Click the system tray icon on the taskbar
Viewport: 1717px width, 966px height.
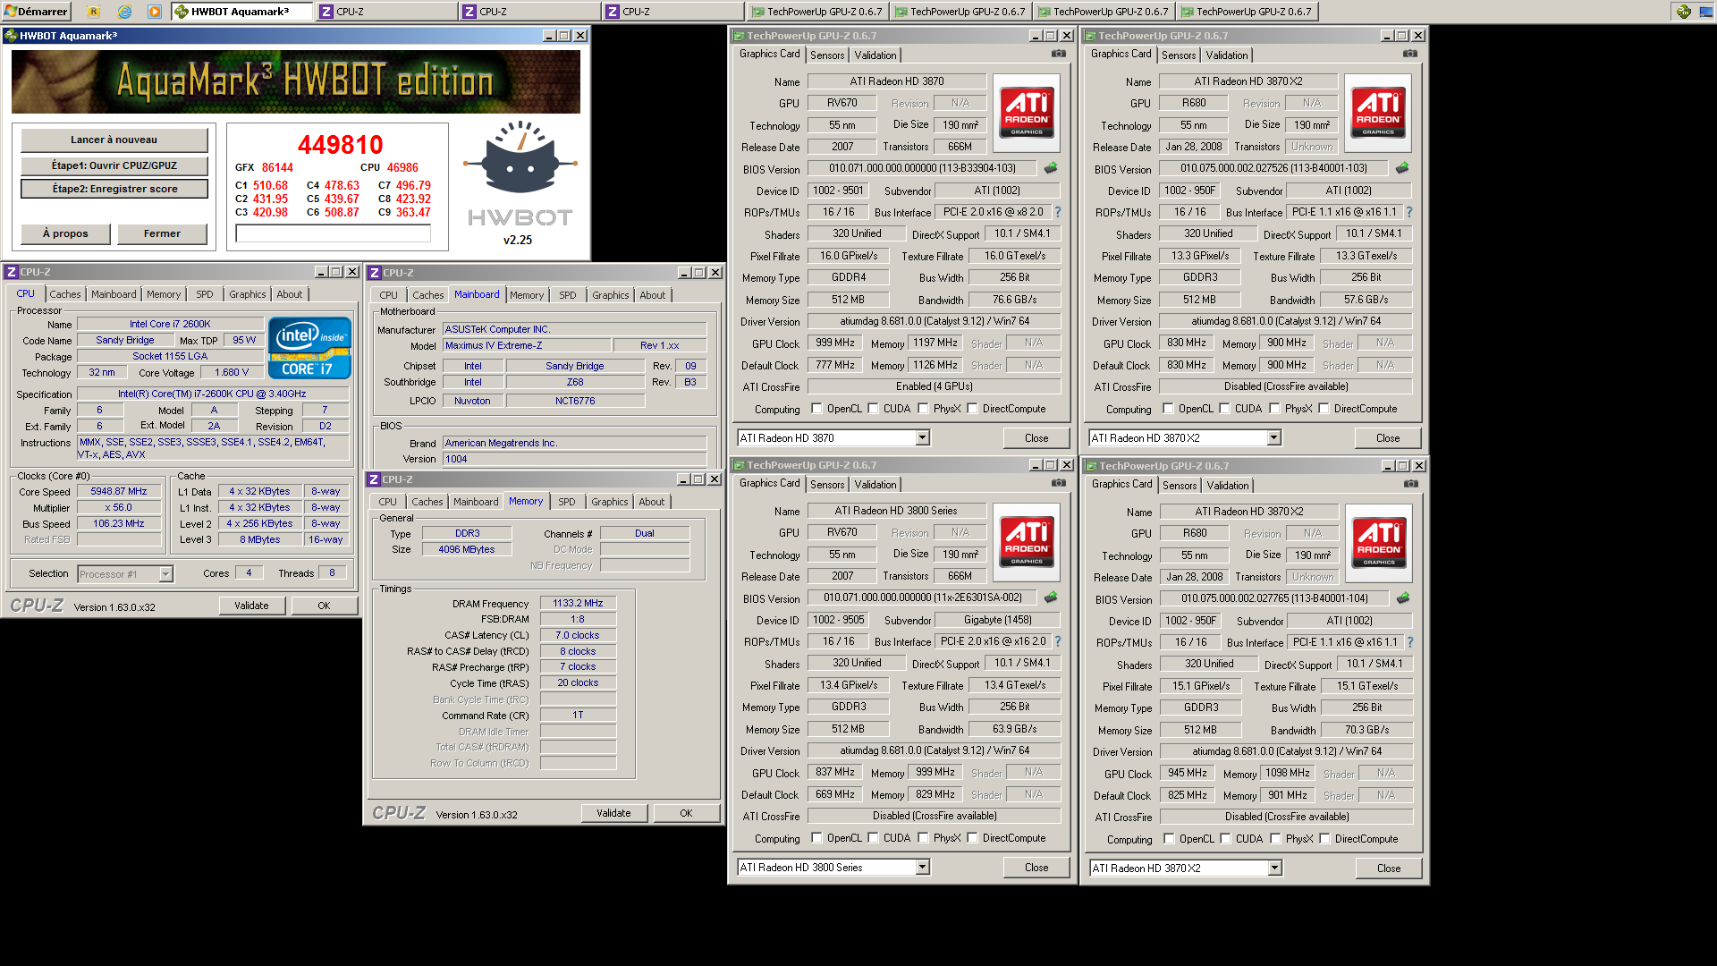[1684, 12]
